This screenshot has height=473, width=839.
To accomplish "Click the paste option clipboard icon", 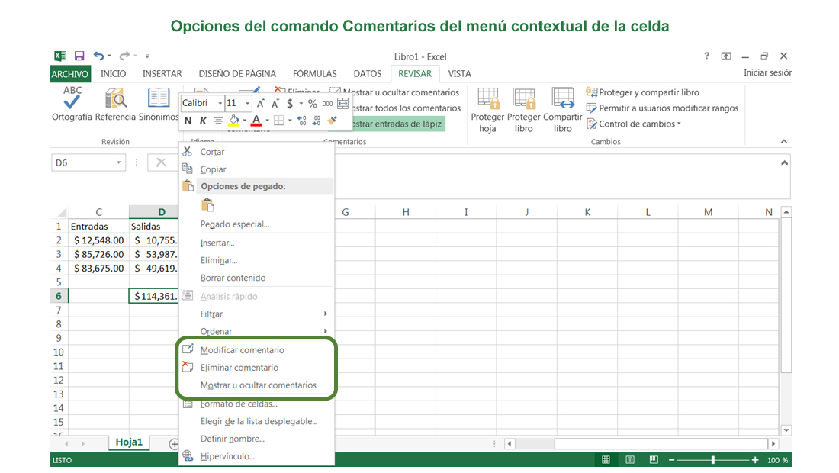I will pyautogui.click(x=207, y=205).
